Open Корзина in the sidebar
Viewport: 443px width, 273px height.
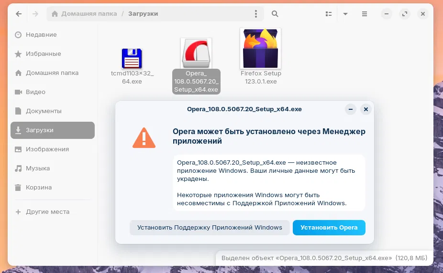coord(53,188)
